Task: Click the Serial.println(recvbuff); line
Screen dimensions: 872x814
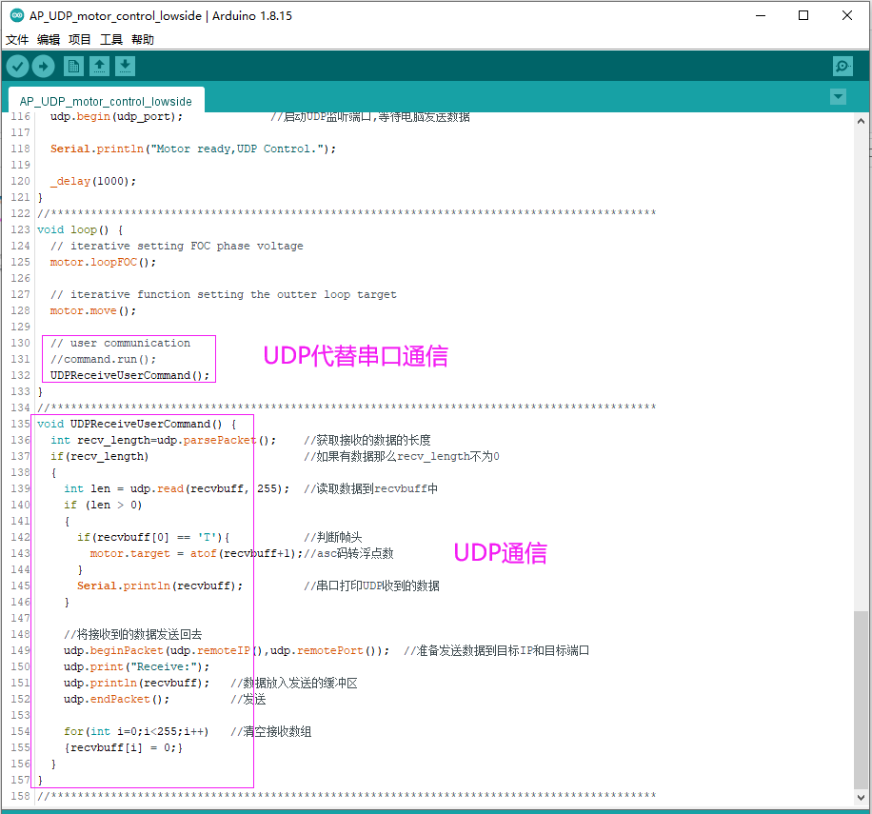Action: tap(160, 586)
